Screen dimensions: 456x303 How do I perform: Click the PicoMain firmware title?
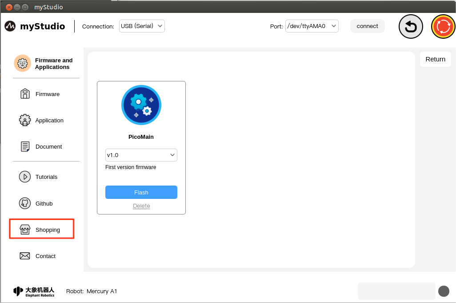point(141,137)
